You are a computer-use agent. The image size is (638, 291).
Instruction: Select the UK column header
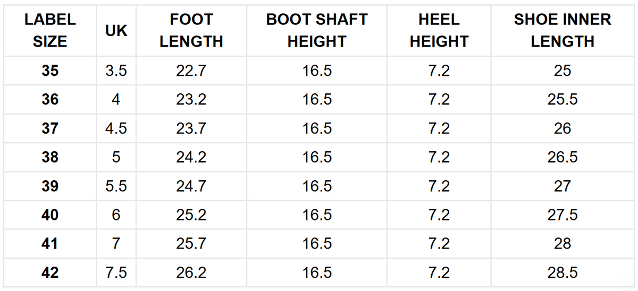(116, 31)
